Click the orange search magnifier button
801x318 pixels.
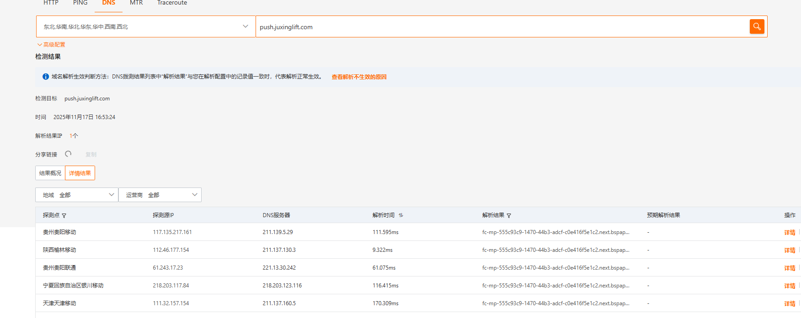757,26
